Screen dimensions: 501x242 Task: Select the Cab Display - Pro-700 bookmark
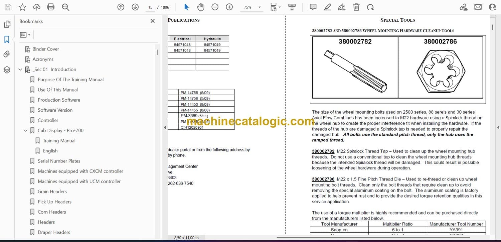coord(61,130)
